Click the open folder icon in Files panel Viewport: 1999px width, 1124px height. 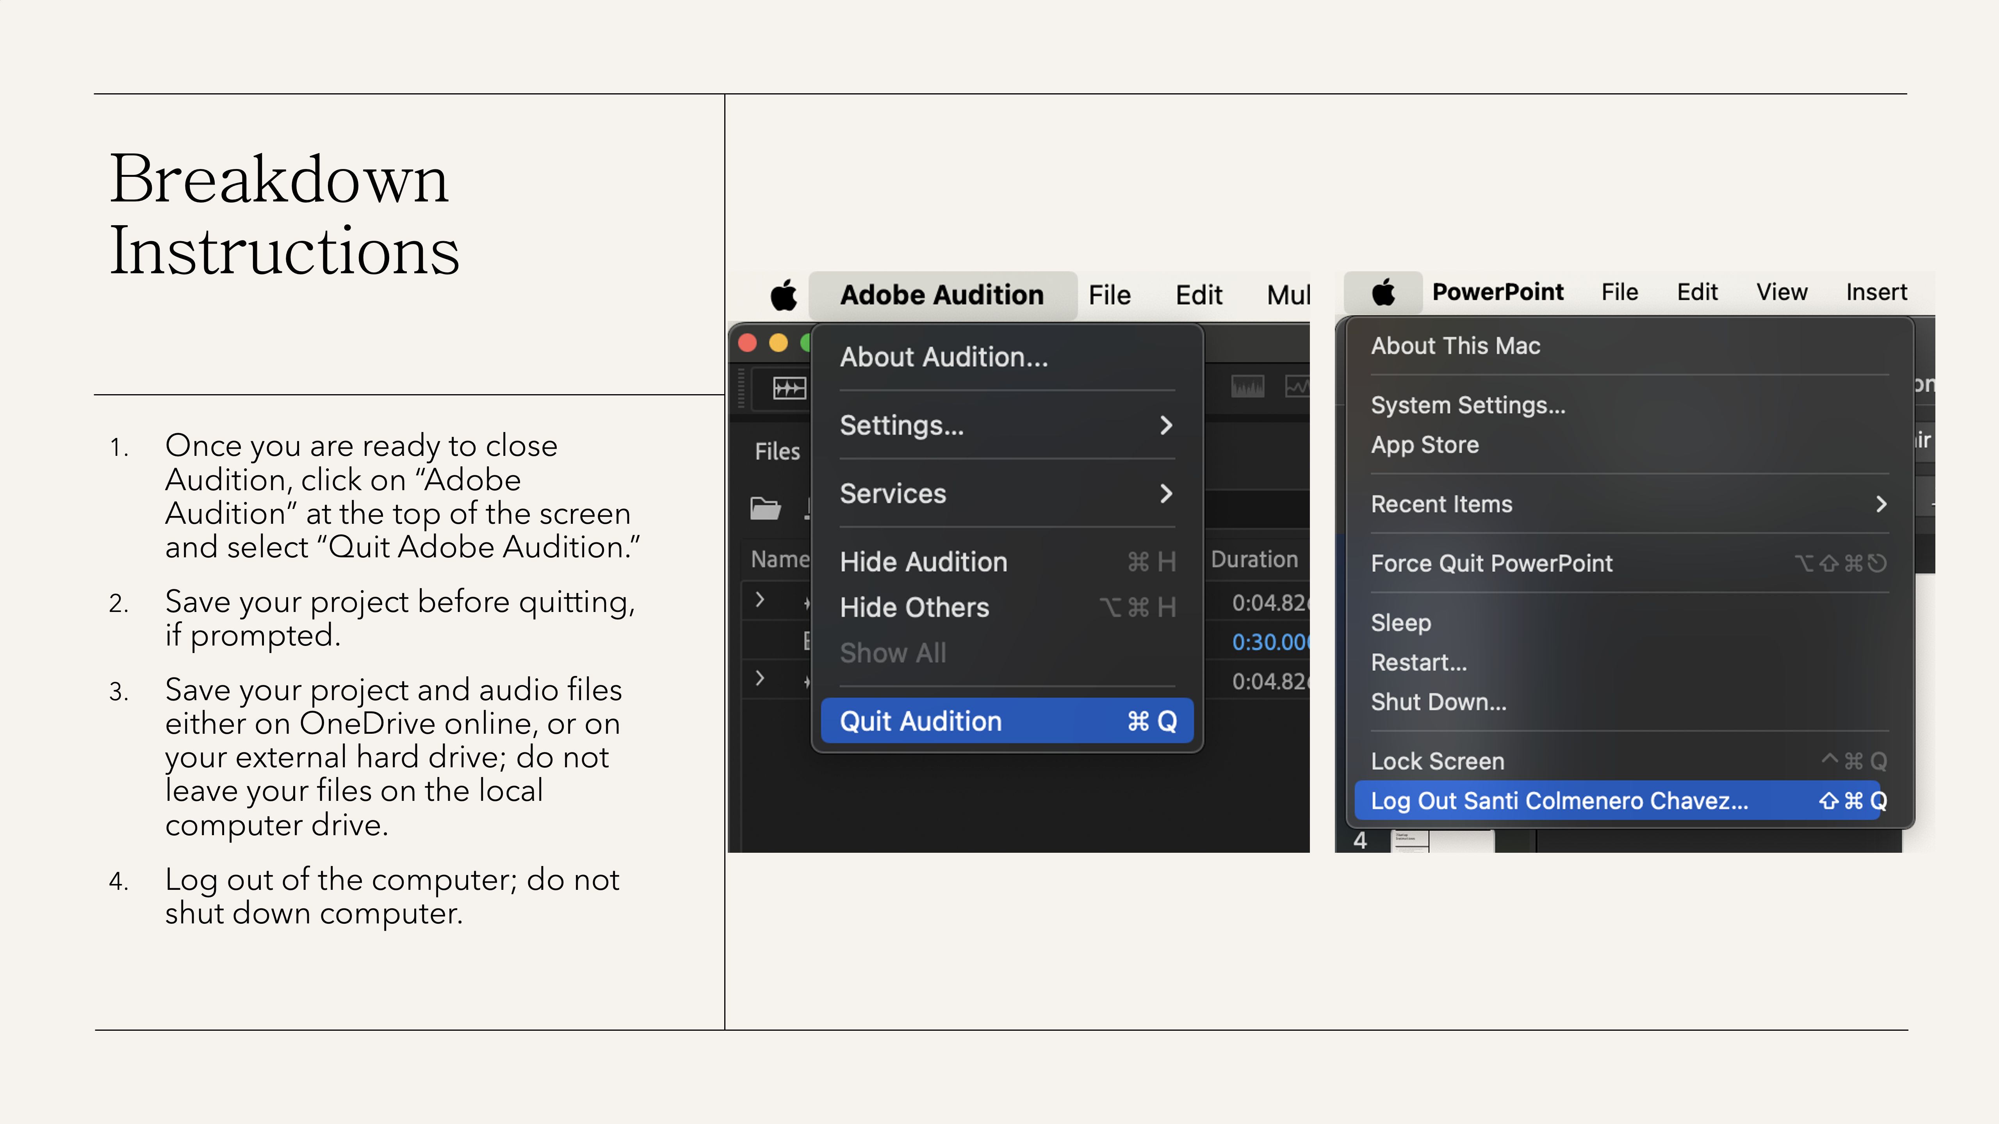(x=765, y=508)
